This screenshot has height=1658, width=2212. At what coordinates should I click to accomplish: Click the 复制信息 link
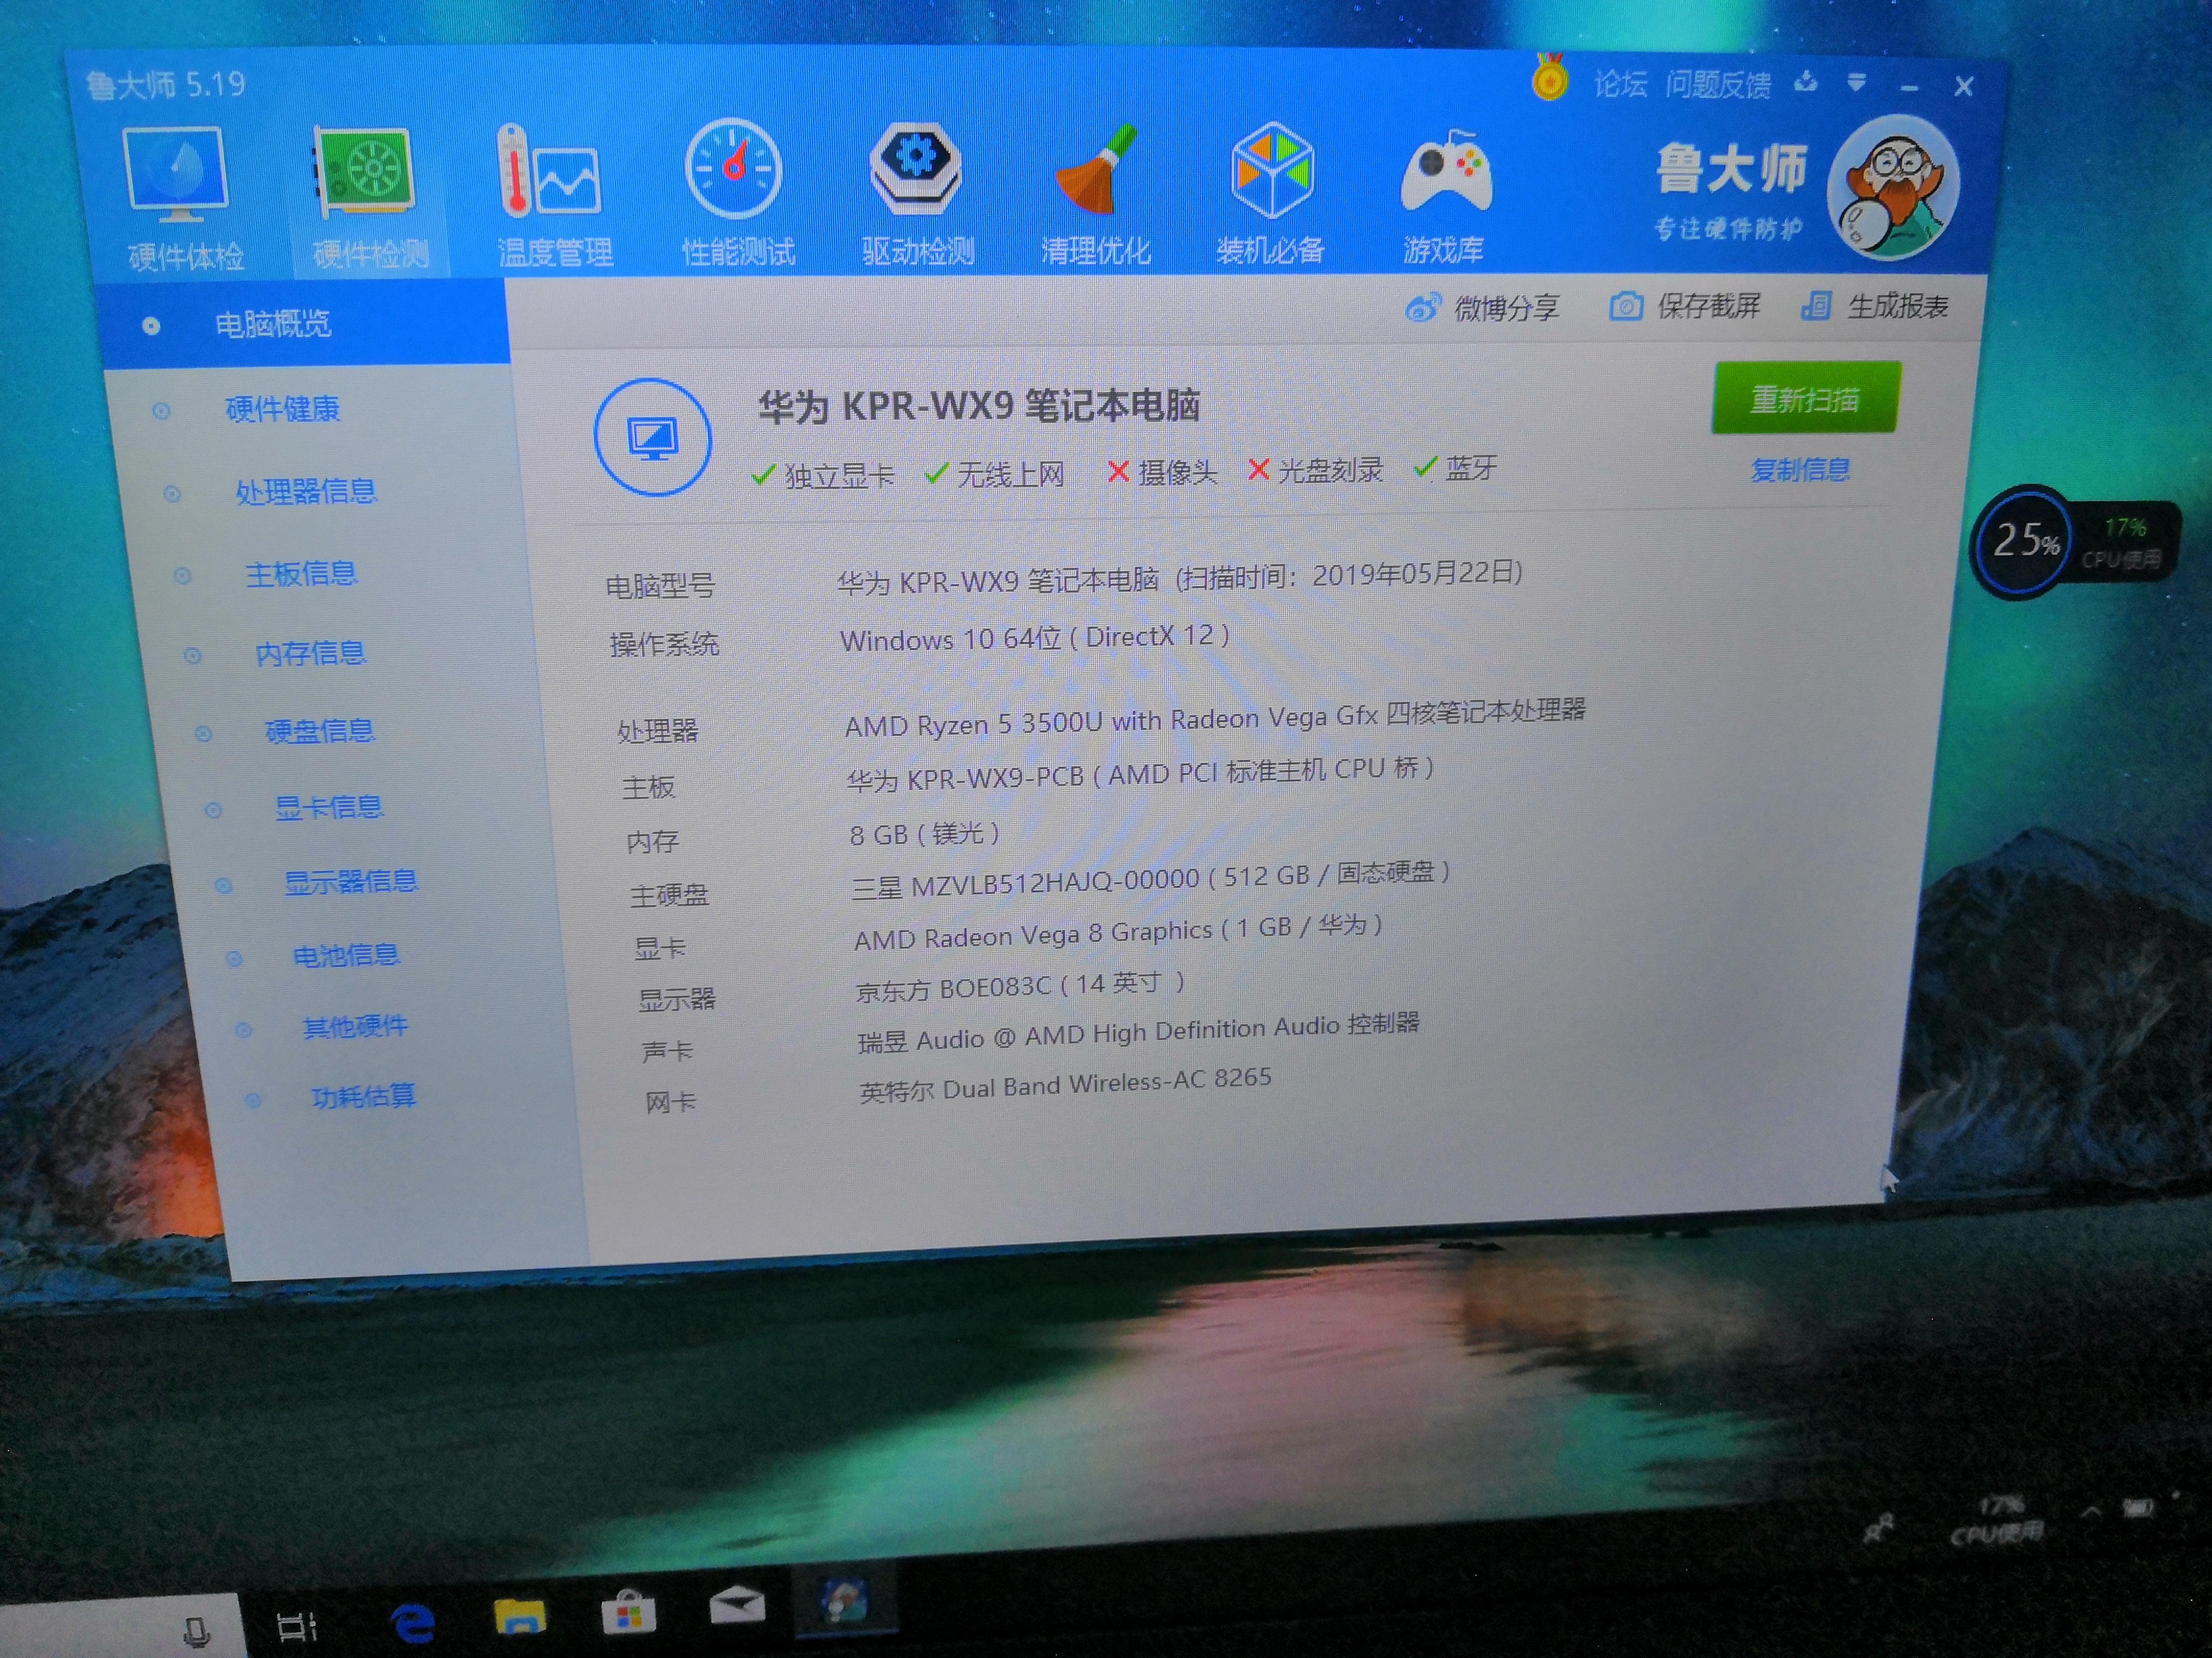click(x=1800, y=470)
